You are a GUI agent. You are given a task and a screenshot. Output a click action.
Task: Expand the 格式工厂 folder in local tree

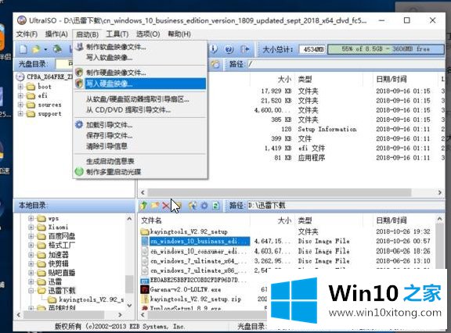[31, 245]
